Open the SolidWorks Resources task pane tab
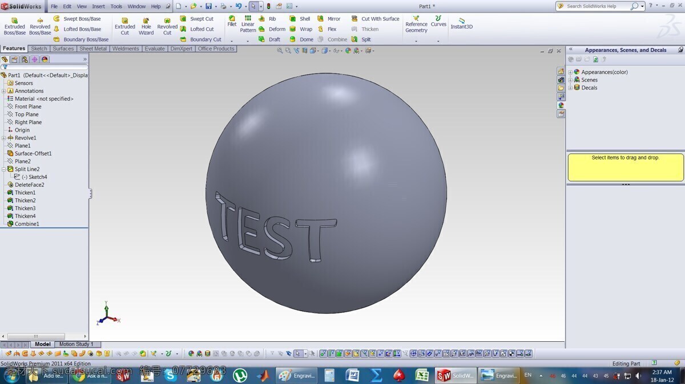 click(561, 71)
